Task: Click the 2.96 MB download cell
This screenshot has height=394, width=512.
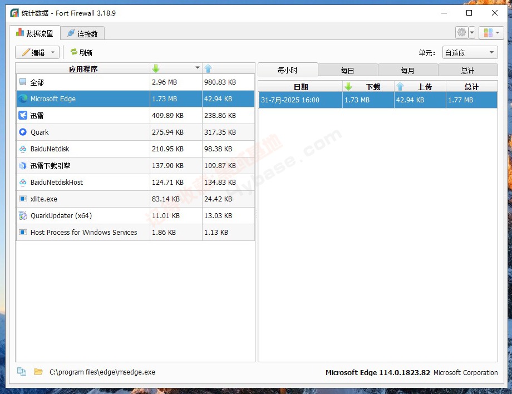Action: tap(176, 82)
